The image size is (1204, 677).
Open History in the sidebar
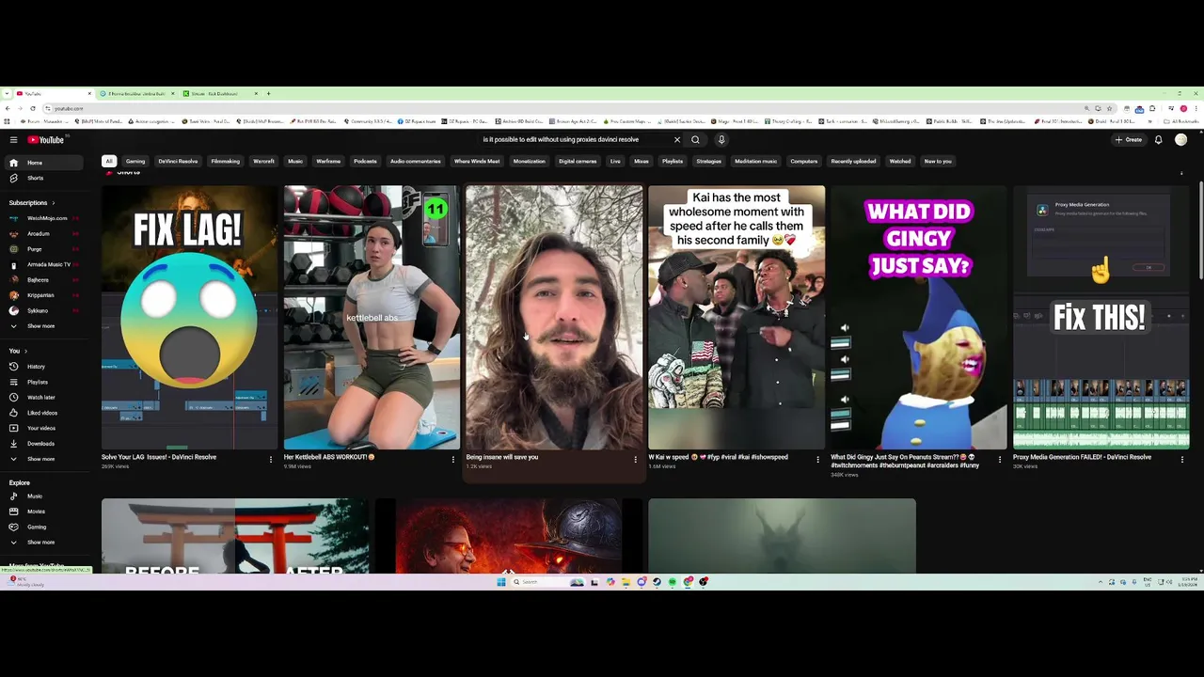pyautogui.click(x=45, y=367)
